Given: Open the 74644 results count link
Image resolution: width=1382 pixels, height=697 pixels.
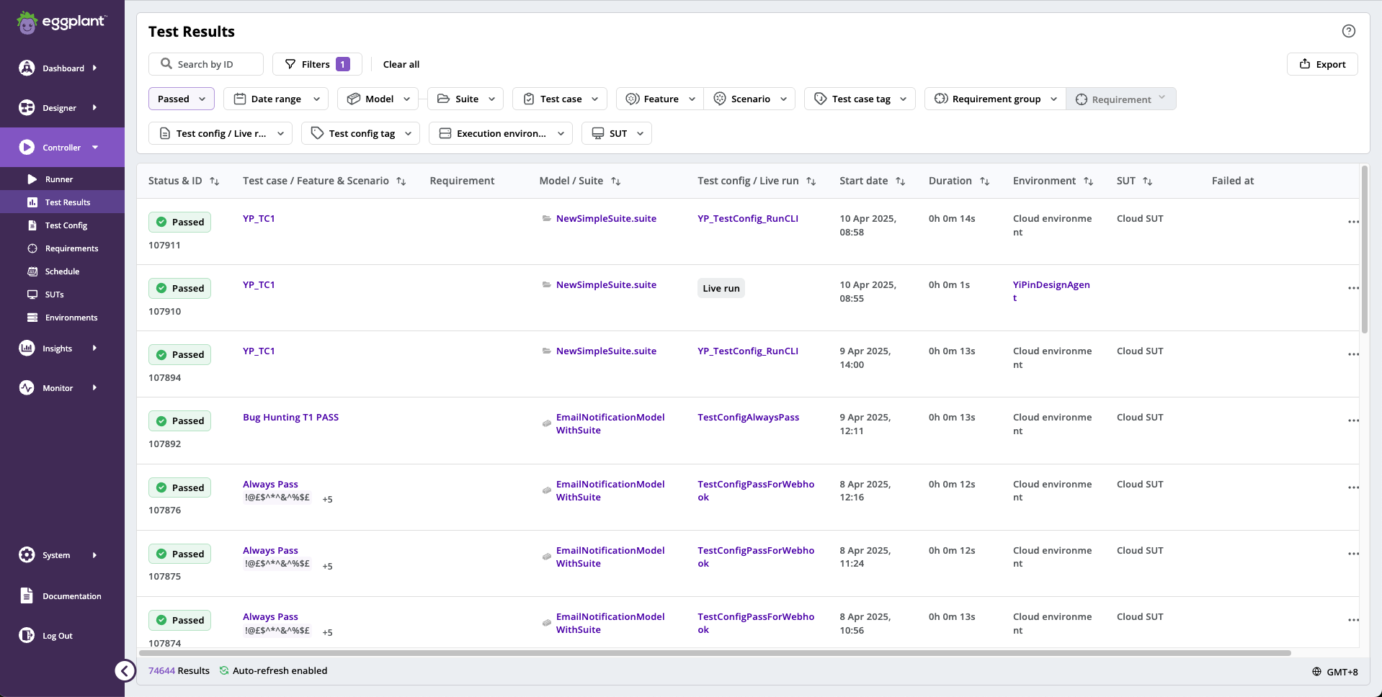Looking at the screenshot, I should (x=161, y=670).
